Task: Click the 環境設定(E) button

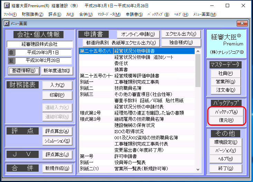Action: coord(226,142)
